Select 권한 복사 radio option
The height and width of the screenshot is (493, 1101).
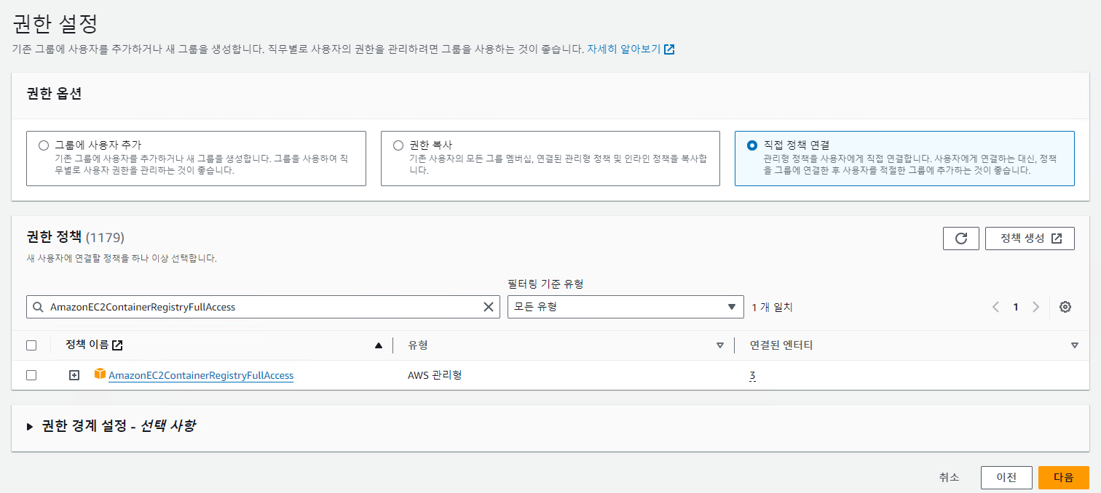click(398, 145)
